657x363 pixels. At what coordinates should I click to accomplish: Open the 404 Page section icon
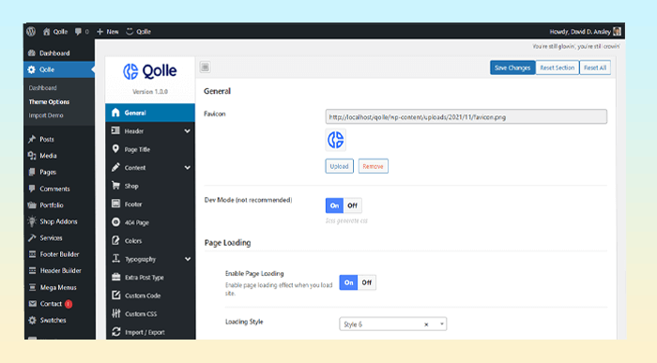[115, 222]
